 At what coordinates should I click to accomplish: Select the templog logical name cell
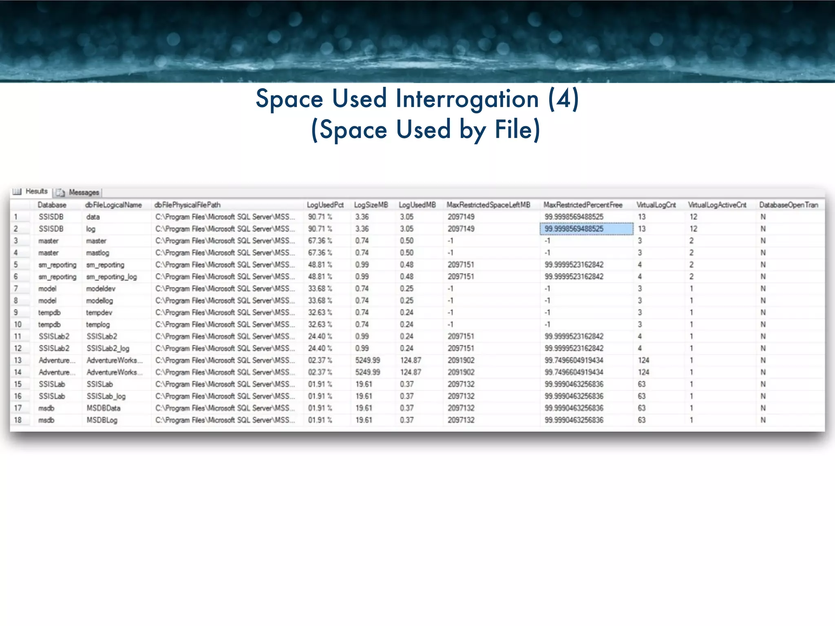point(98,324)
